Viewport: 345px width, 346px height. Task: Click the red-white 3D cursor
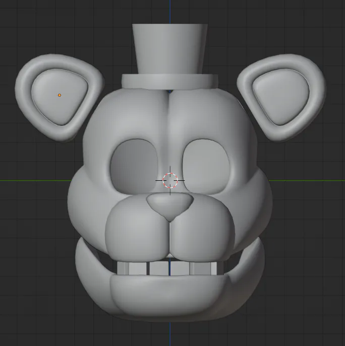[x=170, y=180]
